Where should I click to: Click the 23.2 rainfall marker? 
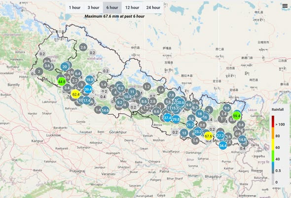click(x=198, y=132)
